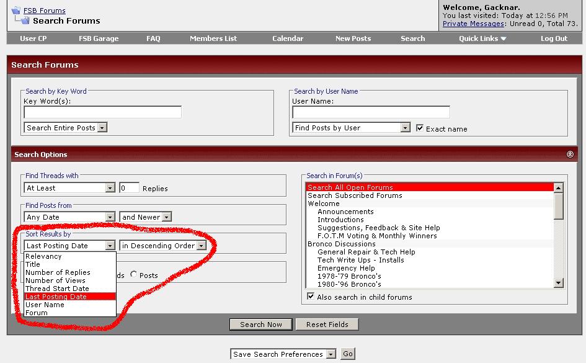Click Search in the navigation bar

tap(413, 38)
